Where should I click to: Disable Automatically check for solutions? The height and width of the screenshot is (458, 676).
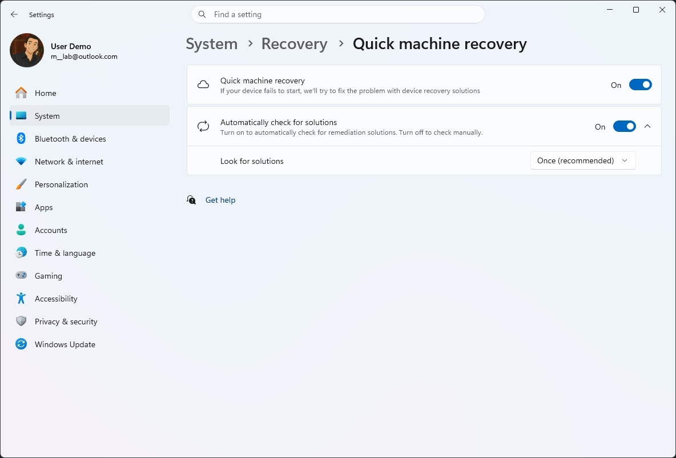pos(625,126)
